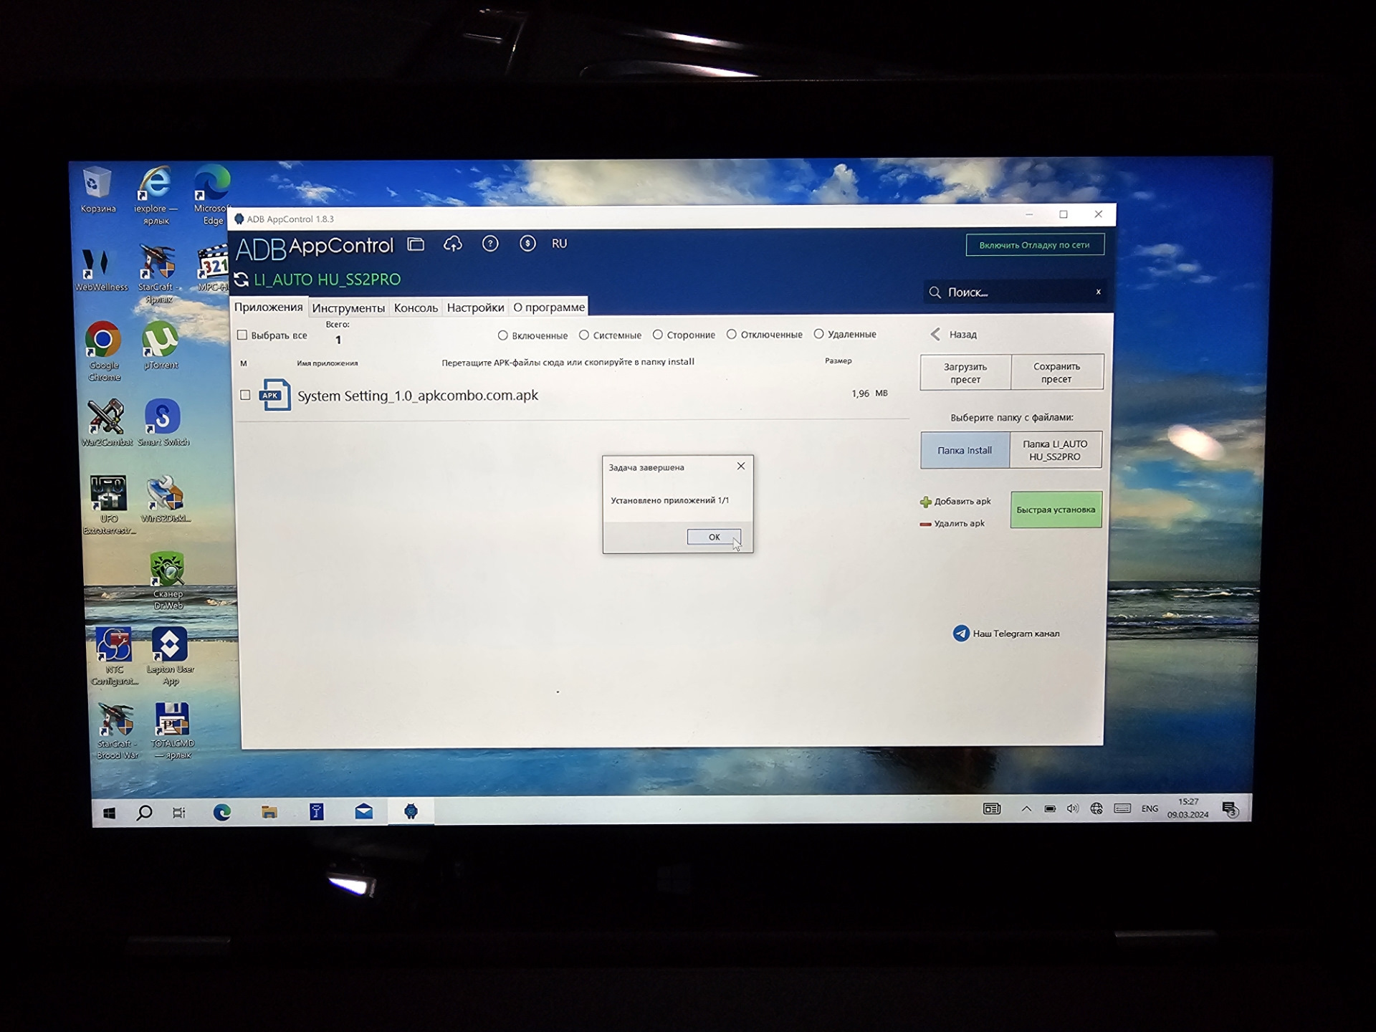
Task: Go back using the 'Назад' chevron
Action: click(935, 335)
